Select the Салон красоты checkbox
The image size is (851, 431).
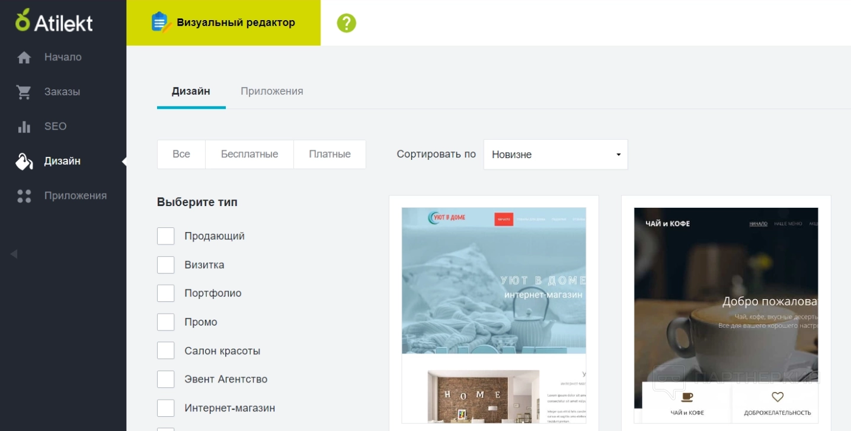[x=166, y=350]
